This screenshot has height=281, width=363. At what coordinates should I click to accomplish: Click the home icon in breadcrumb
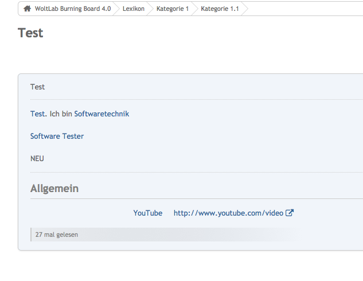tap(27, 9)
